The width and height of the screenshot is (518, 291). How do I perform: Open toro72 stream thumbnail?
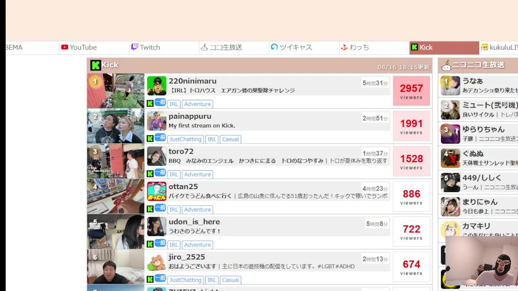[x=116, y=161]
